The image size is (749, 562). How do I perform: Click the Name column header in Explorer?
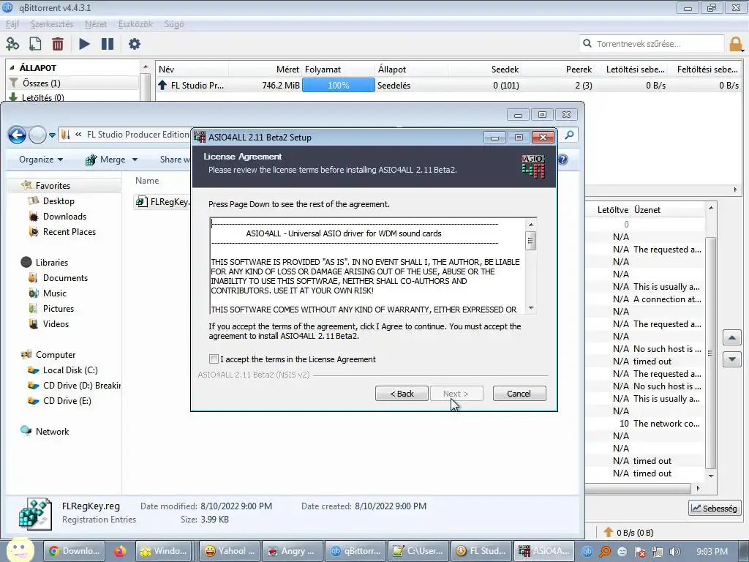(147, 181)
